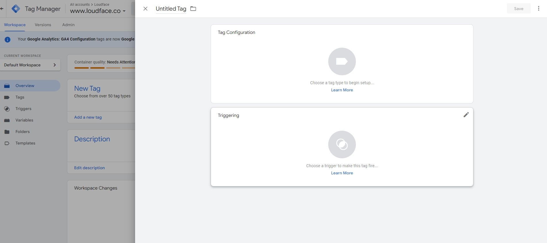Click 'Choose a trigger to make this tag fire...' text
Screen dimensions: 547x243
342,166
